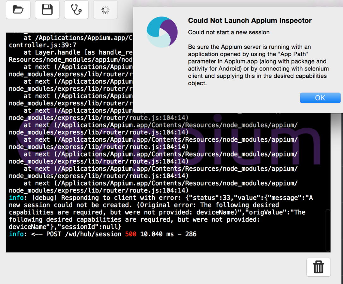Screen dimensions: 343x284
Task: Click log line "capabilities are required, but were"
Action: 157,212
